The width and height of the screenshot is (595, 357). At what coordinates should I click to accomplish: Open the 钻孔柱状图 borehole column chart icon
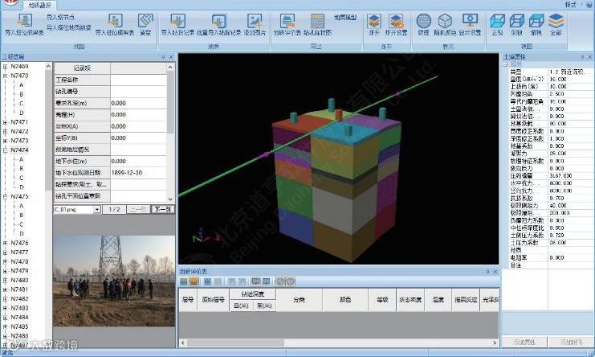pos(317,20)
